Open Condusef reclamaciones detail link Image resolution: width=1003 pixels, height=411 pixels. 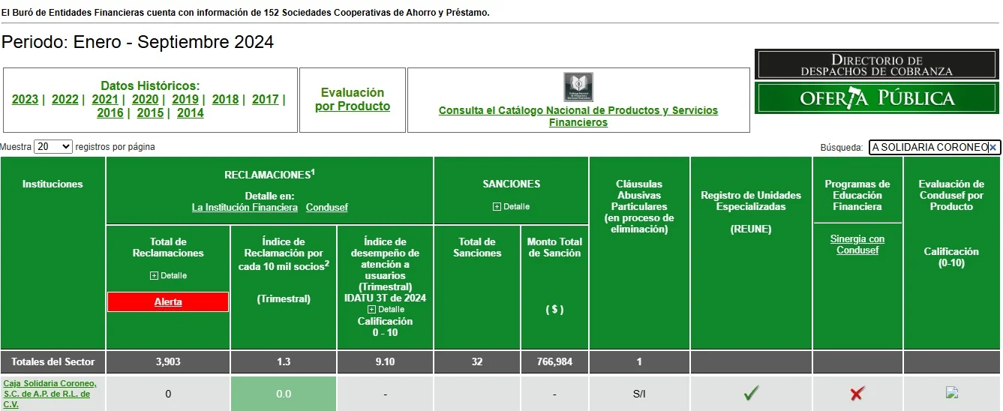(326, 207)
